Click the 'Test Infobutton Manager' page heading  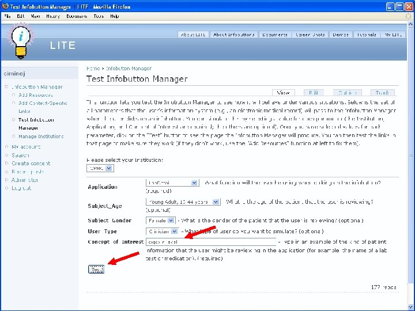pos(137,78)
